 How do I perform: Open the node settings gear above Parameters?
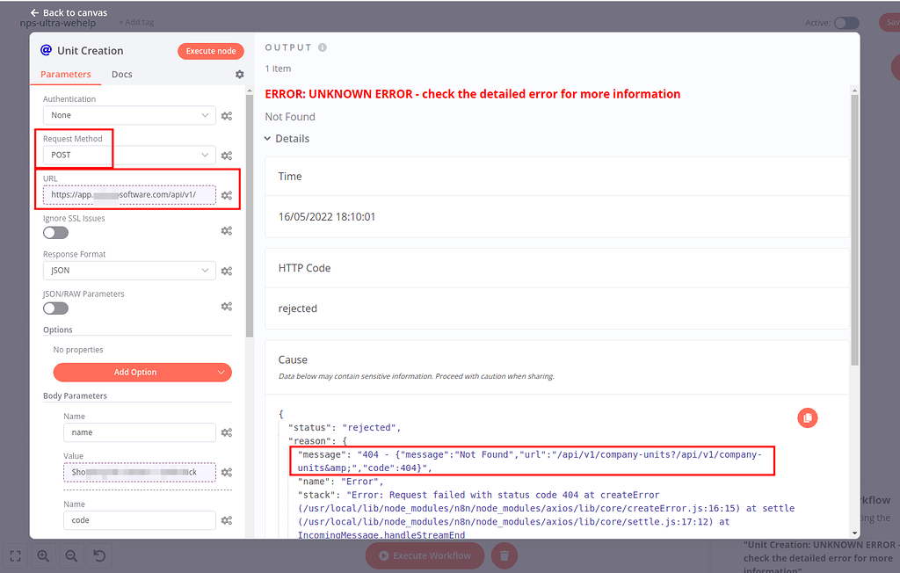click(x=239, y=75)
